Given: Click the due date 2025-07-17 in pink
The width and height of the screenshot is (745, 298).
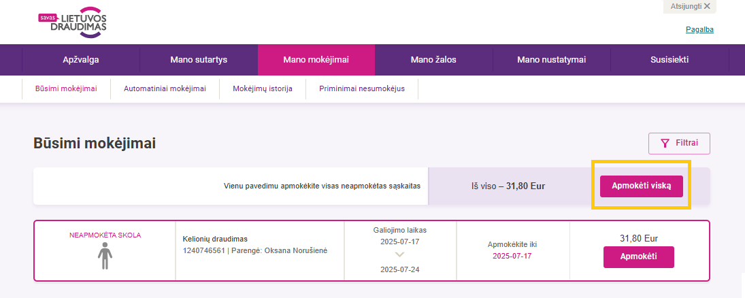Looking at the screenshot, I should click(x=512, y=256).
